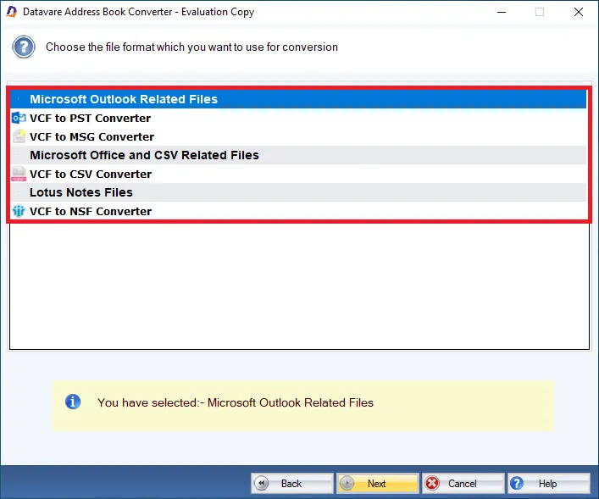Image resolution: width=599 pixels, height=499 pixels.
Task: Click Microsoft Office and CSV Related Files header
Action: (x=298, y=155)
